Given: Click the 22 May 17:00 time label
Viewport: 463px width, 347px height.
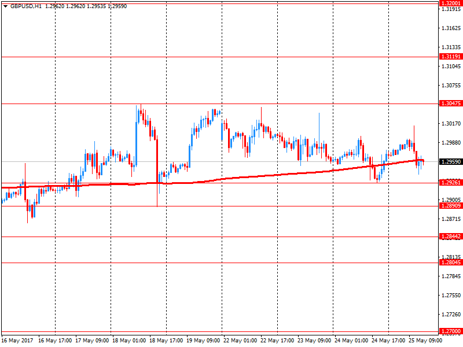Looking at the screenshot, I should [x=277, y=341].
